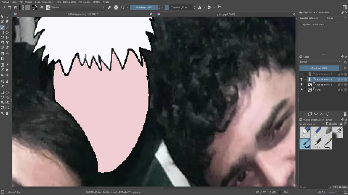The height and width of the screenshot is (195, 348).
Task: Toggle visibility of Capa de pintura 2
Action: 301,74
